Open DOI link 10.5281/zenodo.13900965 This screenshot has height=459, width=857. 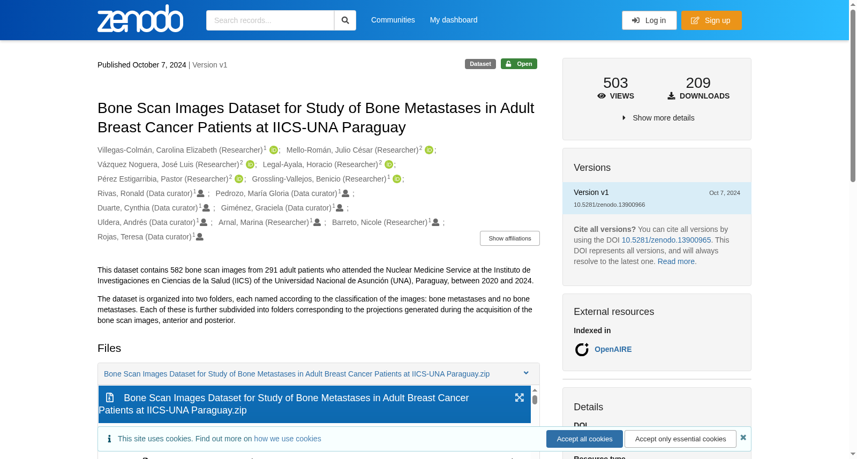point(666,240)
